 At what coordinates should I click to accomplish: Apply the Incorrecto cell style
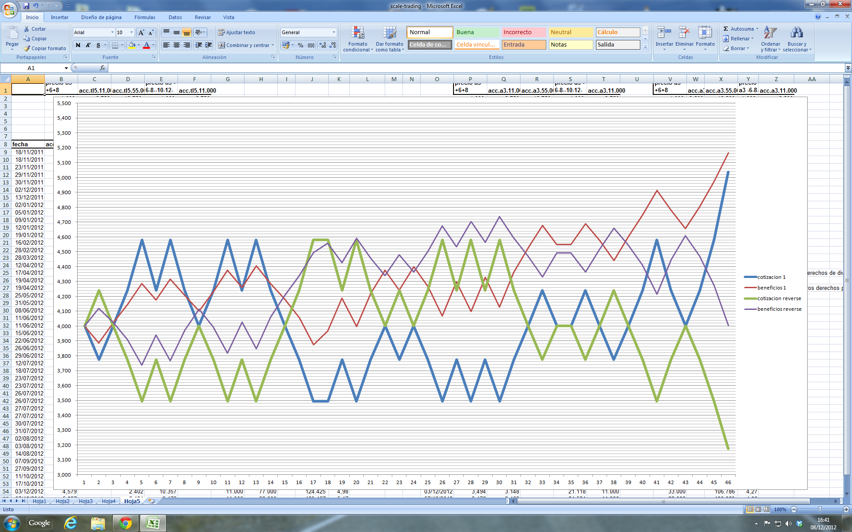(x=524, y=32)
